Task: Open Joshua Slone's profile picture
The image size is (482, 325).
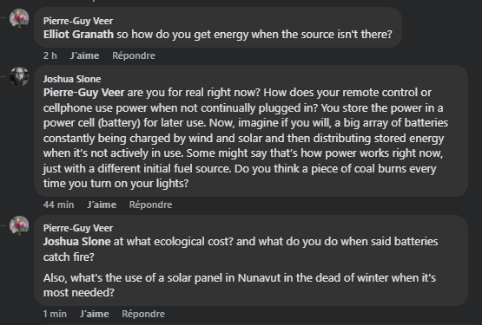Action: (19, 76)
